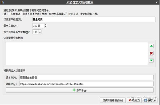Decrease oldest article days value
Viewport: 160px width, 105px height.
[x=46, y=26]
